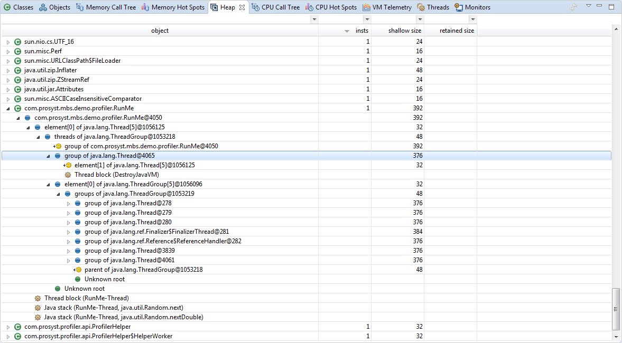Click the Threads tab gear icon

click(x=421, y=7)
